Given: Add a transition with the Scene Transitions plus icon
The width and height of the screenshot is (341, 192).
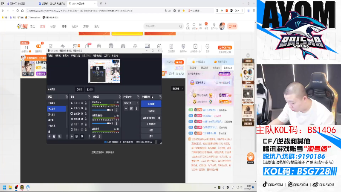Looking at the screenshot, I should pyautogui.click(x=126, y=108).
